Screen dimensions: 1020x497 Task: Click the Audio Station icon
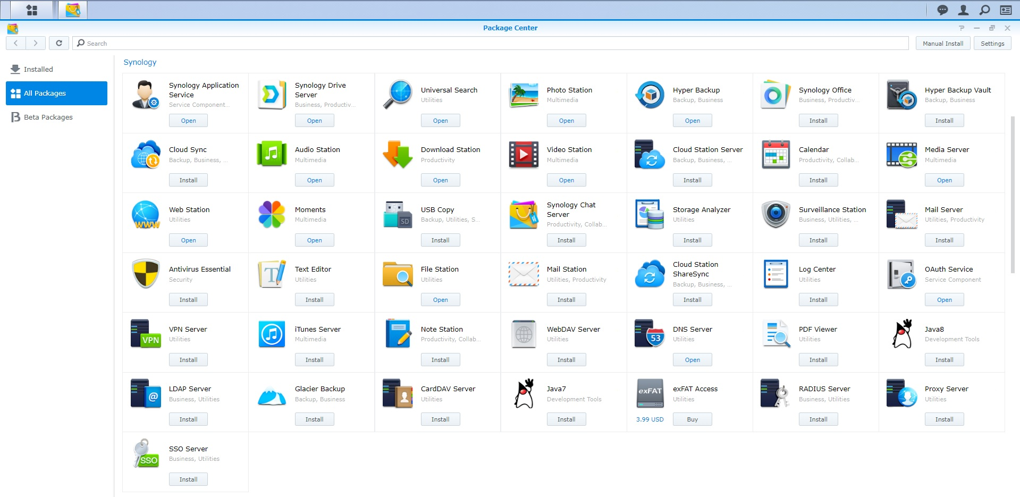tap(272, 154)
